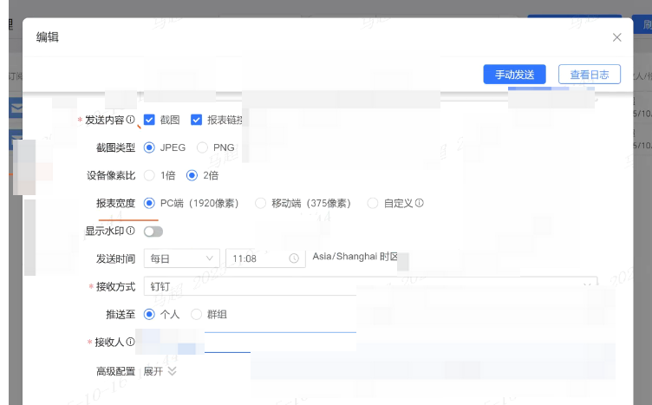Viewport: 652px width, 405px height.
Task: Click the double chevron next to 展开
Action: (x=173, y=371)
